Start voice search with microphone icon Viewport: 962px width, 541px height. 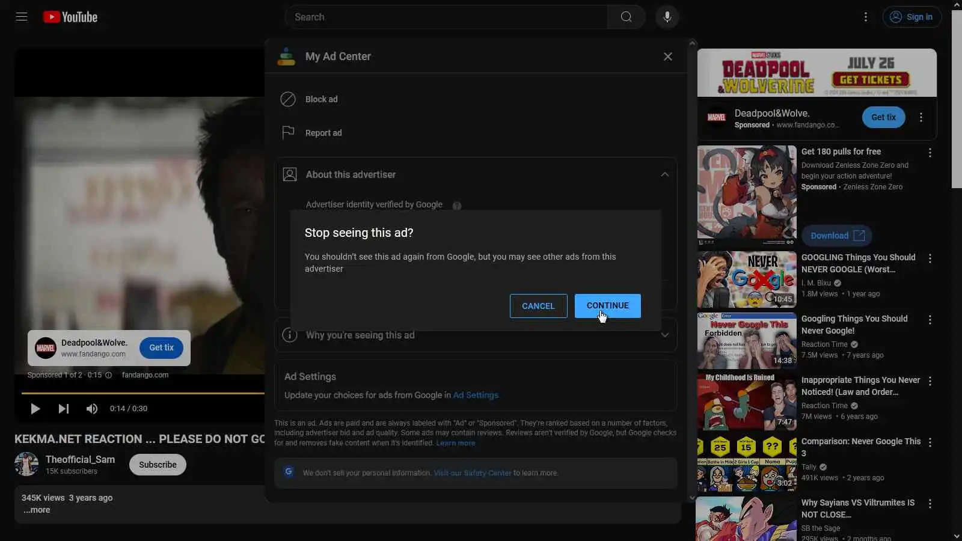pos(667,17)
